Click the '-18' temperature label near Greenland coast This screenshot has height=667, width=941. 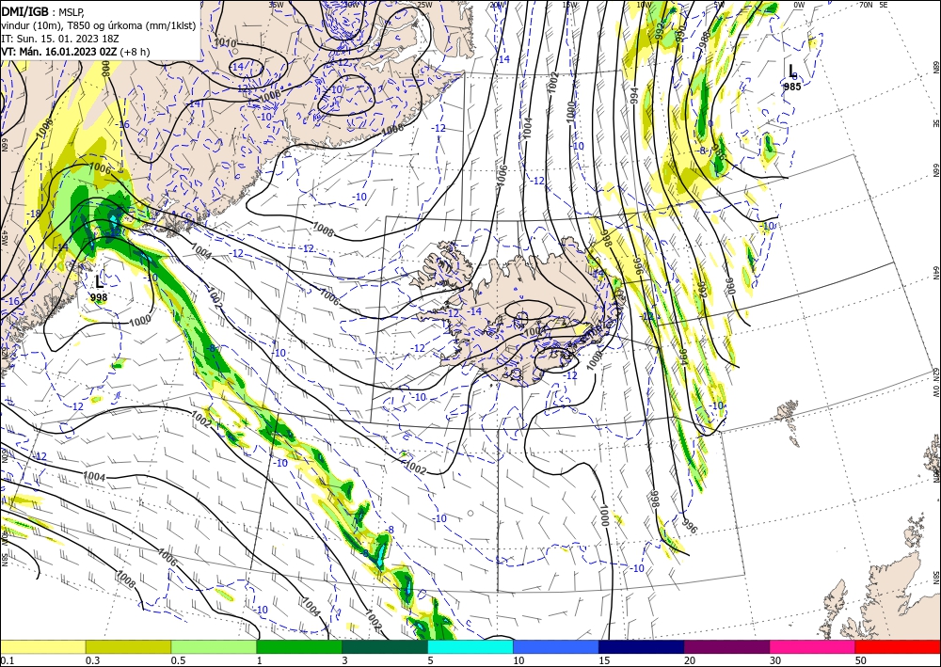coord(34,214)
